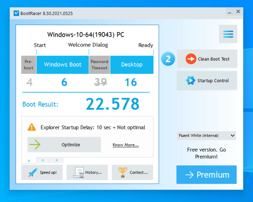
Task: Click the Desktop stage block
Action: coord(132,65)
